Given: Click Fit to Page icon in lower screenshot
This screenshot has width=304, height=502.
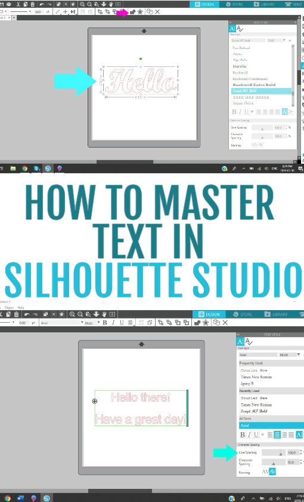Looking at the screenshot, I should pos(112,314).
